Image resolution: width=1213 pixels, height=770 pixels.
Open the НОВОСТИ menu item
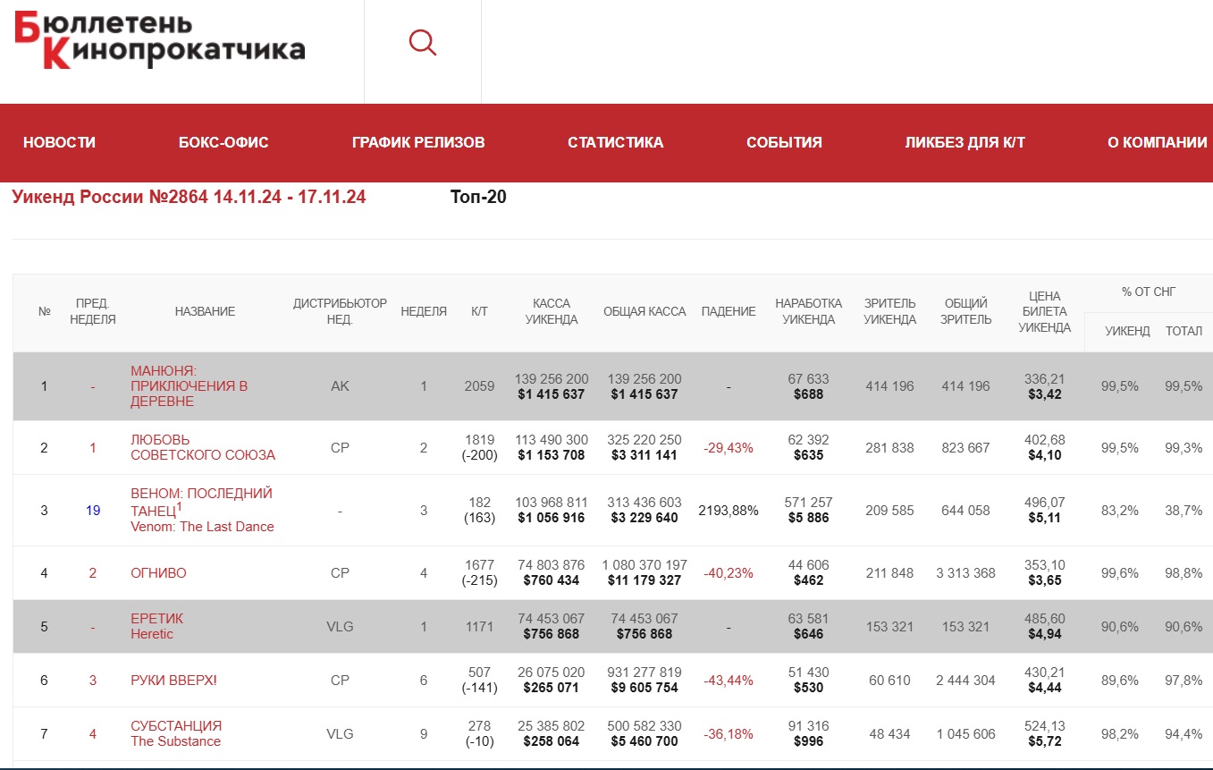click(59, 142)
